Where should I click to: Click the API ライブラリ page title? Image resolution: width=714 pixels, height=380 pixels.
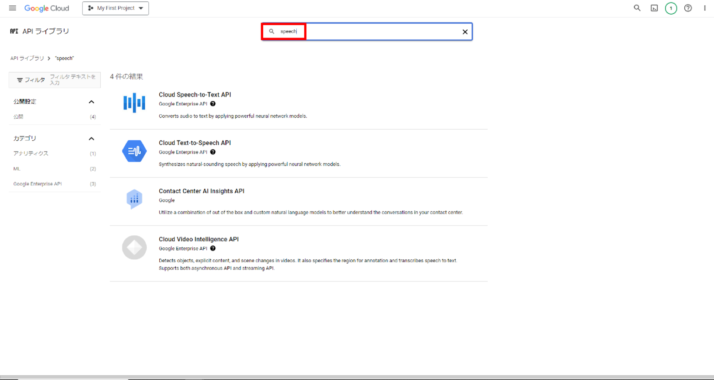click(x=46, y=31)
